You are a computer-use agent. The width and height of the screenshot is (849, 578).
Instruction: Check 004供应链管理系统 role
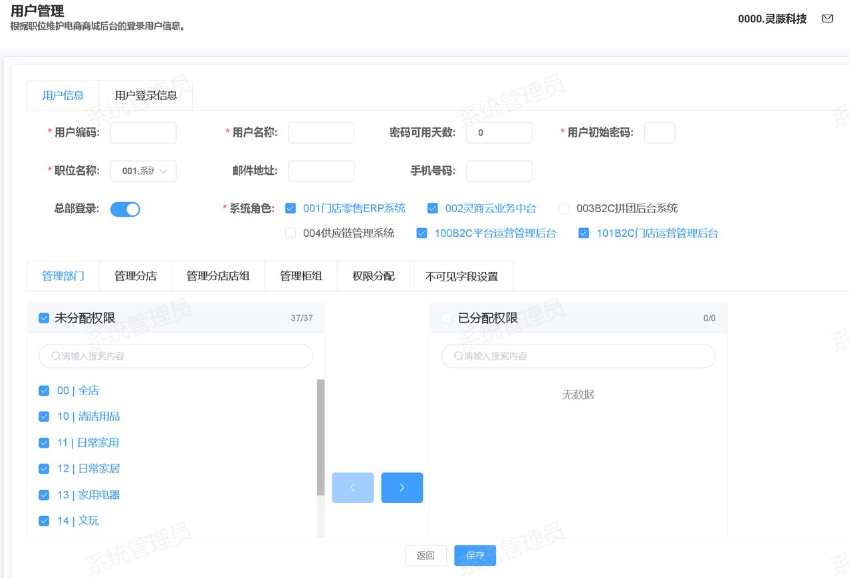[x=291, y=233]
